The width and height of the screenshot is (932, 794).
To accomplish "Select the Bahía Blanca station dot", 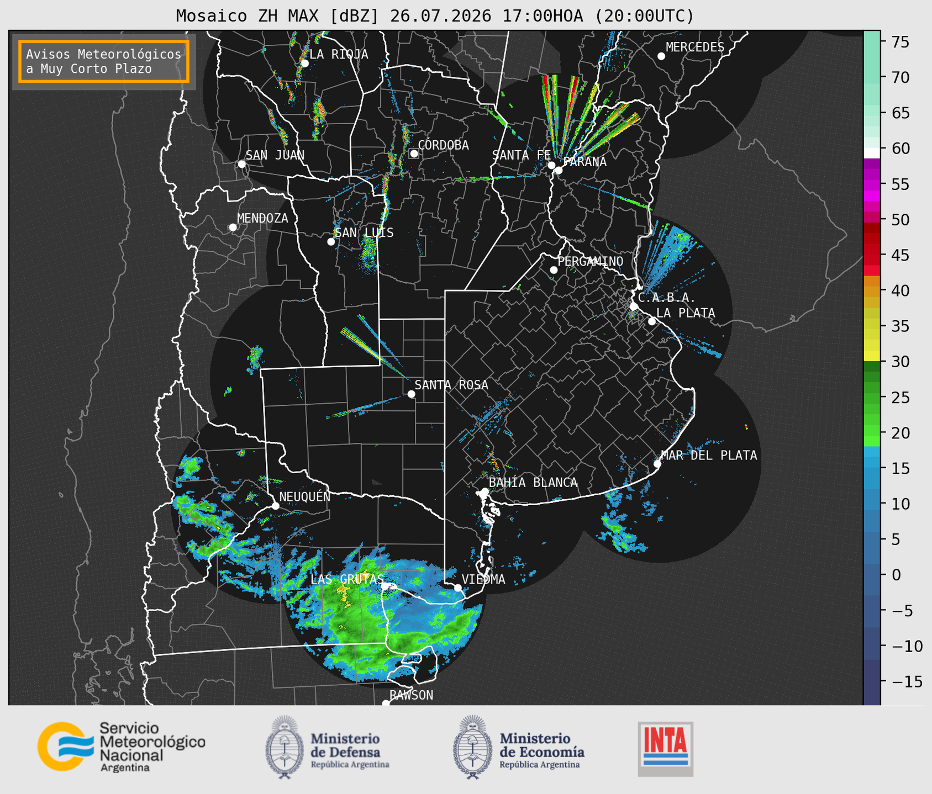I will click(485, 491).
